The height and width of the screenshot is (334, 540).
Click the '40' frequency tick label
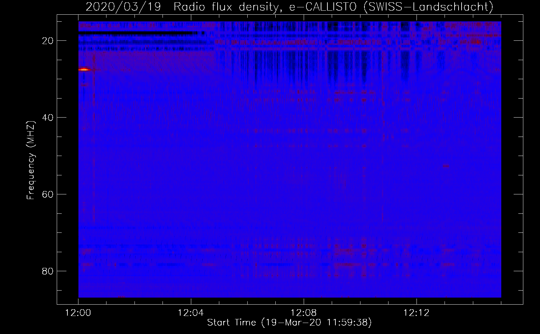coord(48,118)
